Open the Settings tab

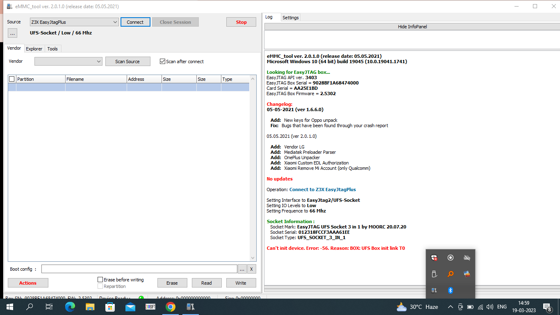click(291, 18)
